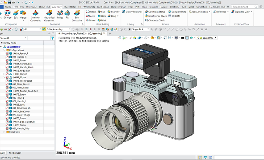Open Compare Parts tool
The image size is (264, 160).
click(x=177, y=12)
